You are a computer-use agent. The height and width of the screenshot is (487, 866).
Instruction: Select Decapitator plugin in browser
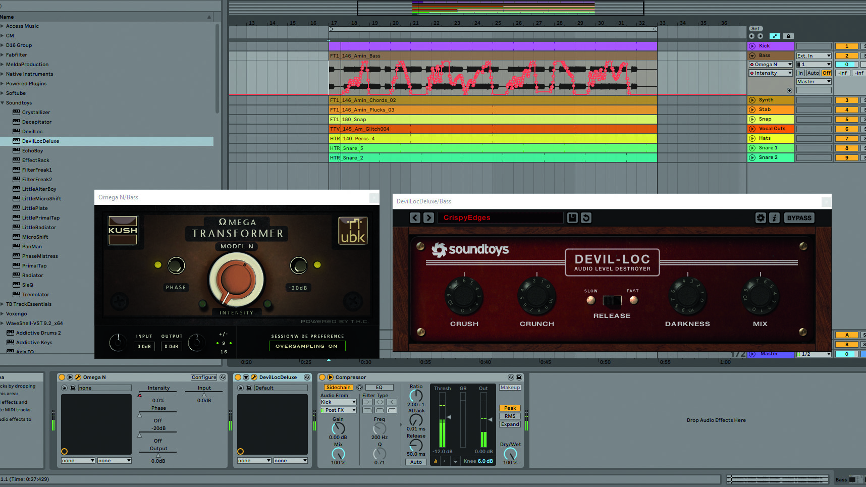pos(36,122)
